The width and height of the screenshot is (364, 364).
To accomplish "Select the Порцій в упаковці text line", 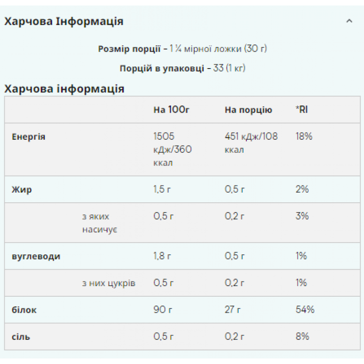I will coord(182,68).
